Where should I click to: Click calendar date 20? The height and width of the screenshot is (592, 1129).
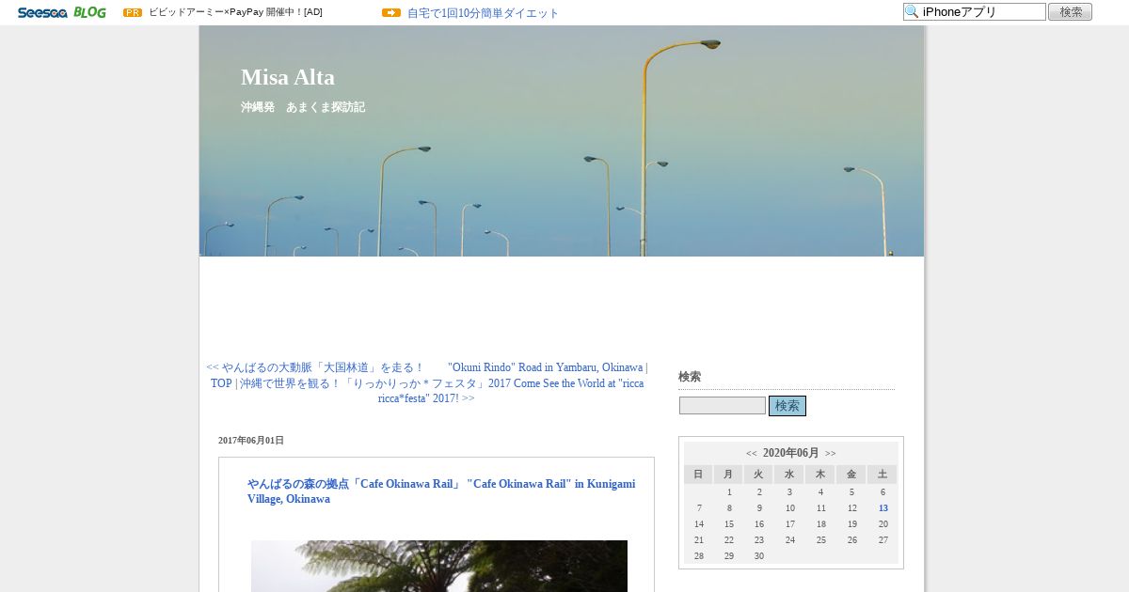[x=883, y=524]
